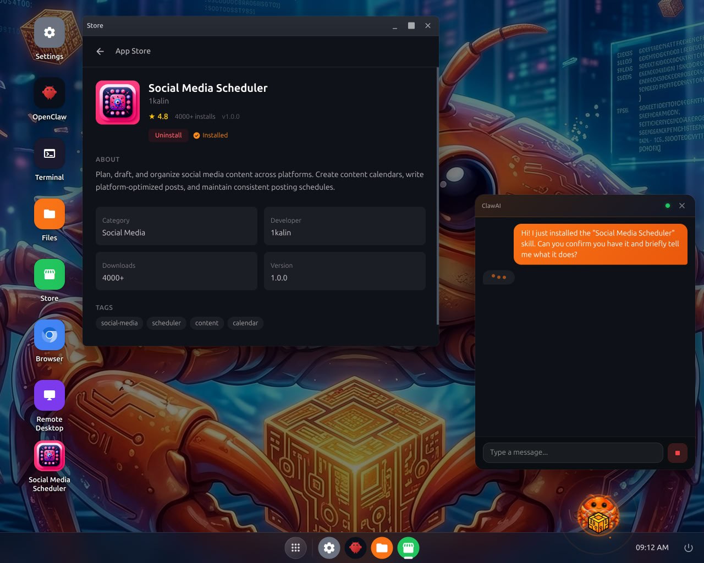
Task: Open the Store from the taskbar
Action: point(408,548)
